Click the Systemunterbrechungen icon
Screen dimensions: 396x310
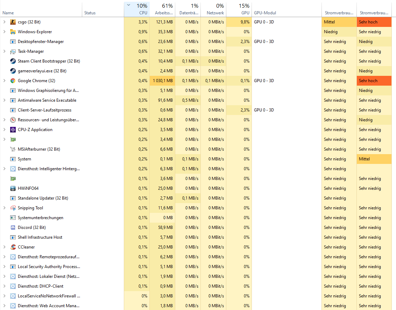[13, 218]
